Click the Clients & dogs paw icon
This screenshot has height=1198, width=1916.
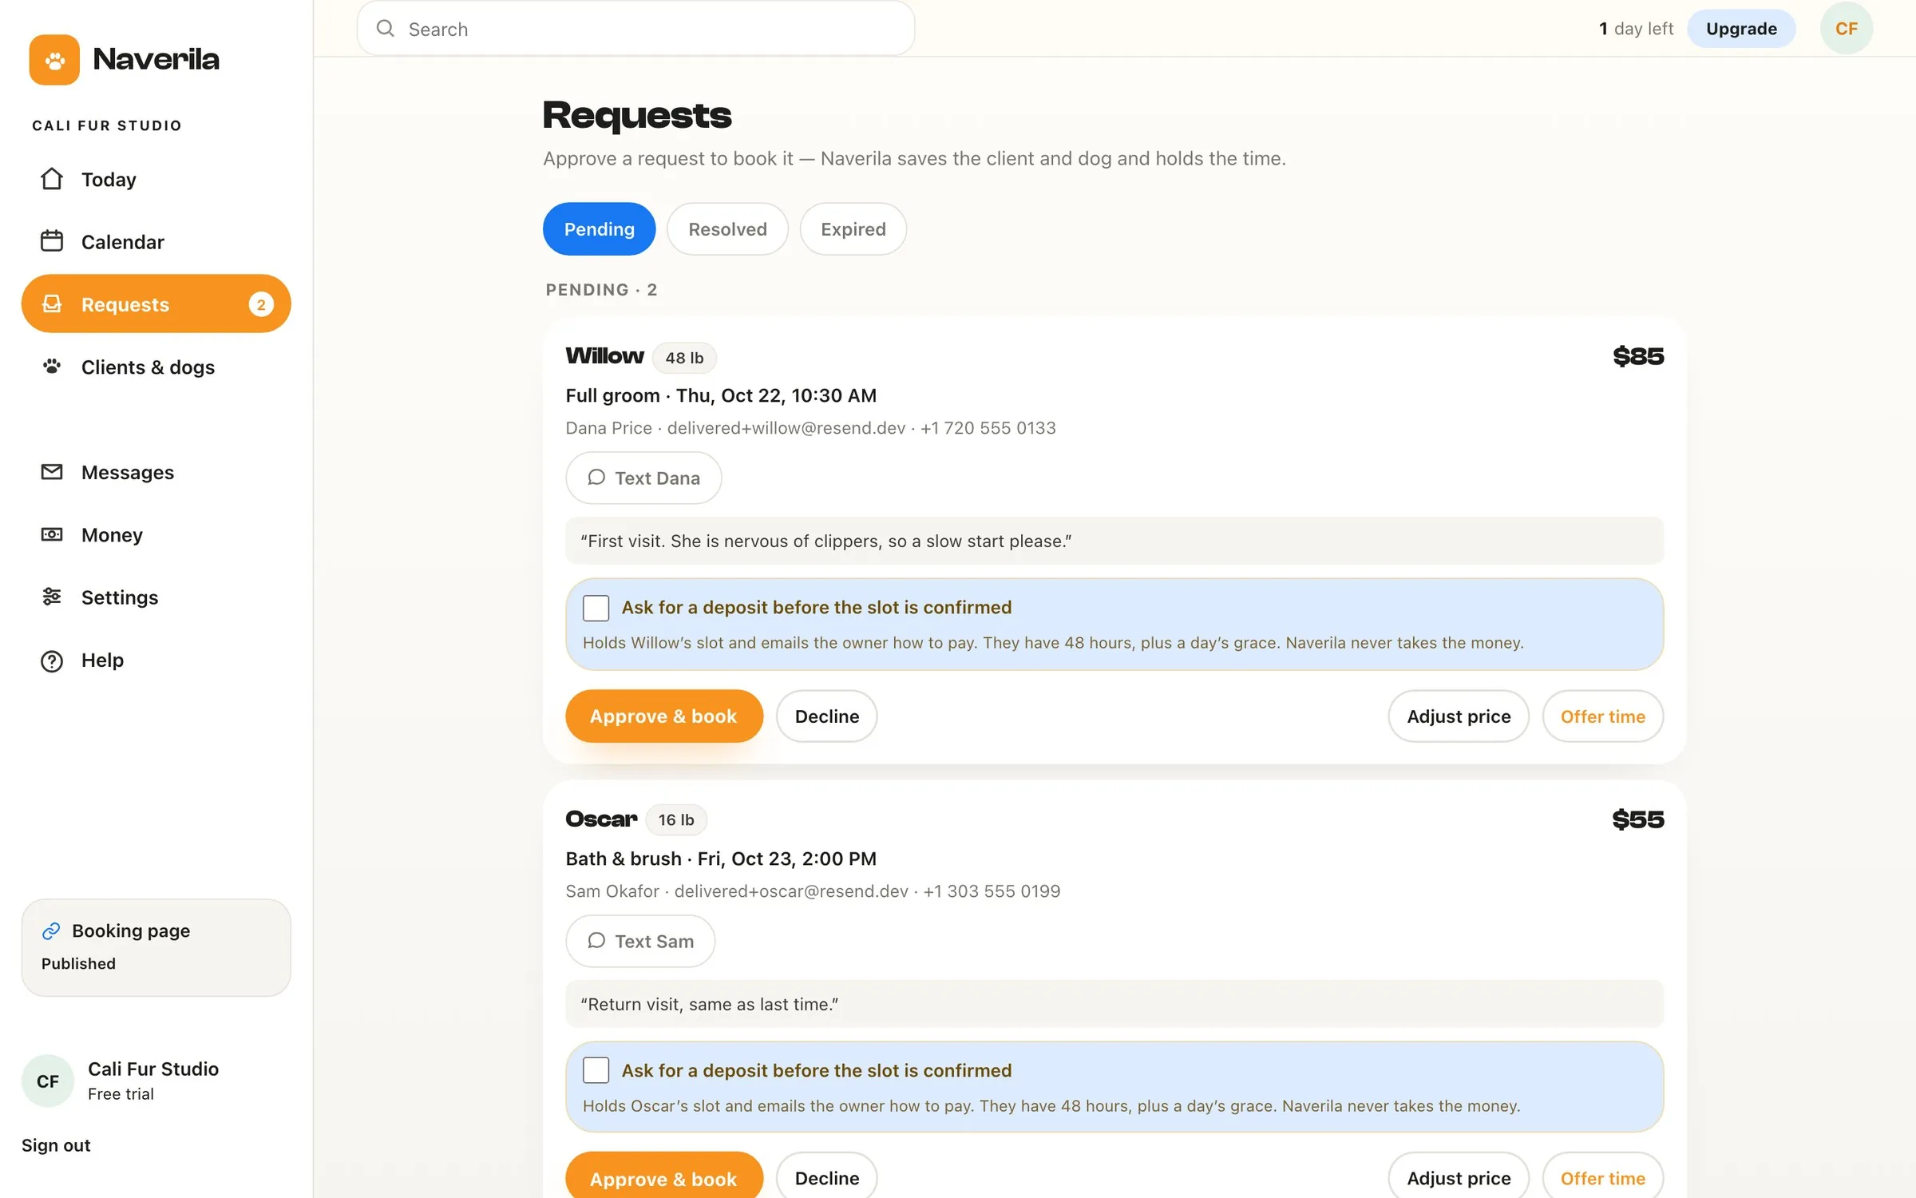point(52,367)
